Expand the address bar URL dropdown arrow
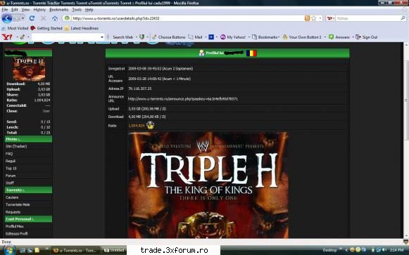The height and width of the screenshot is (255, 409). [x=320, y=18]
